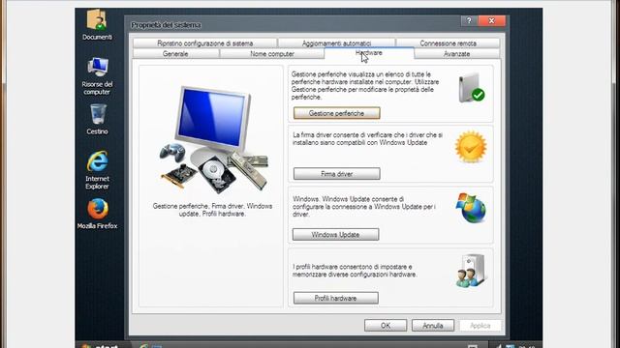Image resolution: width=620 pixels, height=348 pixels.
Task: Click the large computer hardware illustration
Action: 214,139
